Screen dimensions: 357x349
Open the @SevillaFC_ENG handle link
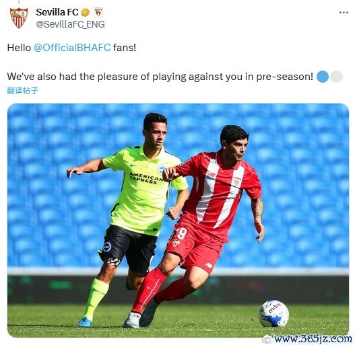70,24
